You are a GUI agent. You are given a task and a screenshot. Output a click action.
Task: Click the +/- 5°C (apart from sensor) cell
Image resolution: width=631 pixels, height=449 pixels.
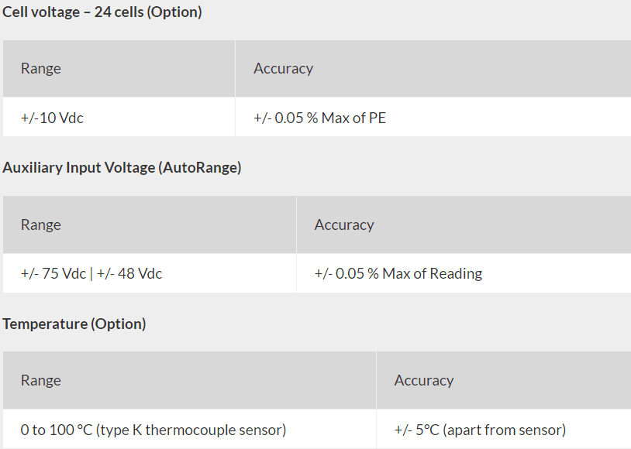click(x=504, y=430)
